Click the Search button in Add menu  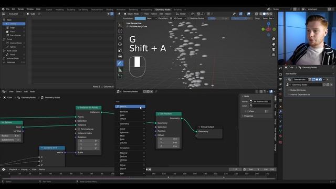130,107
